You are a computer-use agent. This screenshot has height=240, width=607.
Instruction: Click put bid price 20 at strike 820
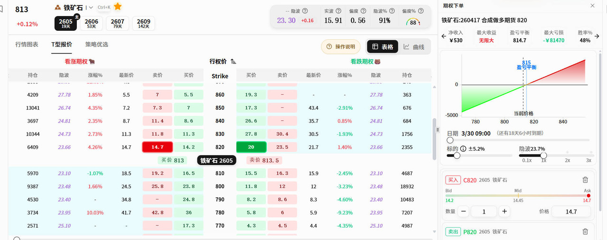click(251, 147)
